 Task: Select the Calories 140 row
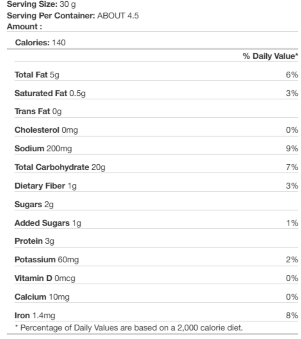click(x=152, y=42)
